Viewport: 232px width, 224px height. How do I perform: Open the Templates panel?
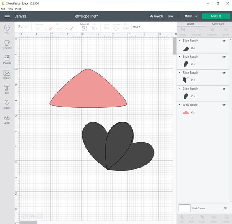pyautogui.click(x=7, y=44)
